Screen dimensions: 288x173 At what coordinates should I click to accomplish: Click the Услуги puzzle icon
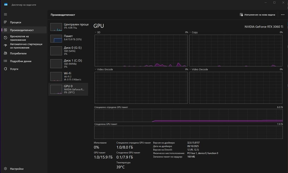[x=5, y=69]
